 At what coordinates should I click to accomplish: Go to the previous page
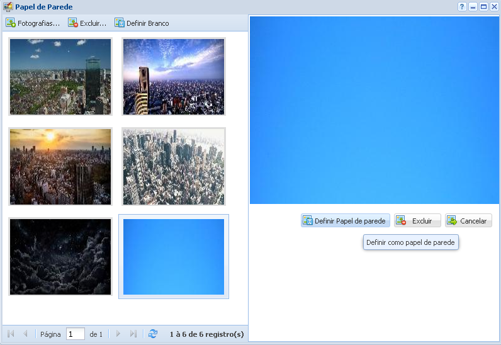tap(25, 334)
